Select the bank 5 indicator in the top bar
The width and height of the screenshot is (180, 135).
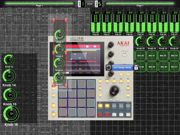coord(98,4)
